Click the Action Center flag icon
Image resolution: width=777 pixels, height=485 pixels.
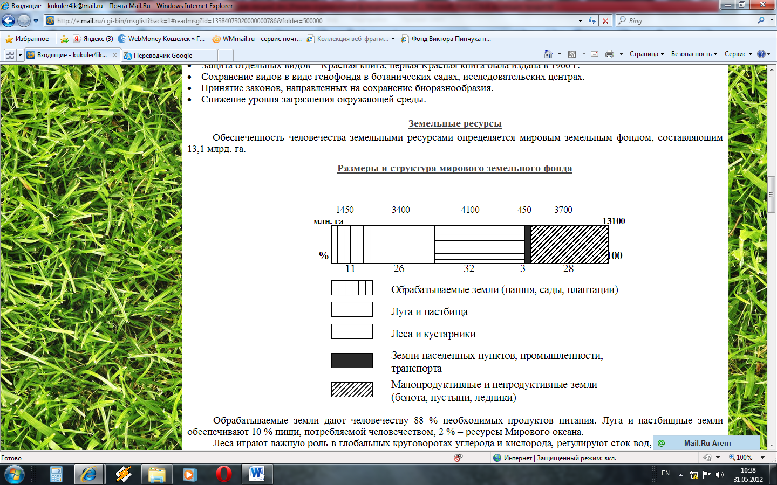[707, 475]
